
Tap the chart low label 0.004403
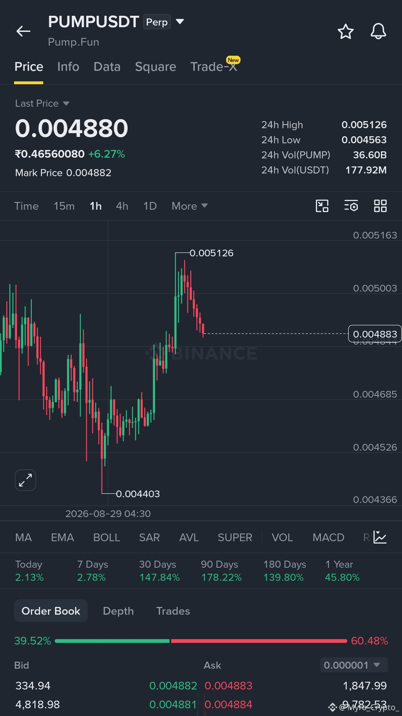click(x=138, y=494)
